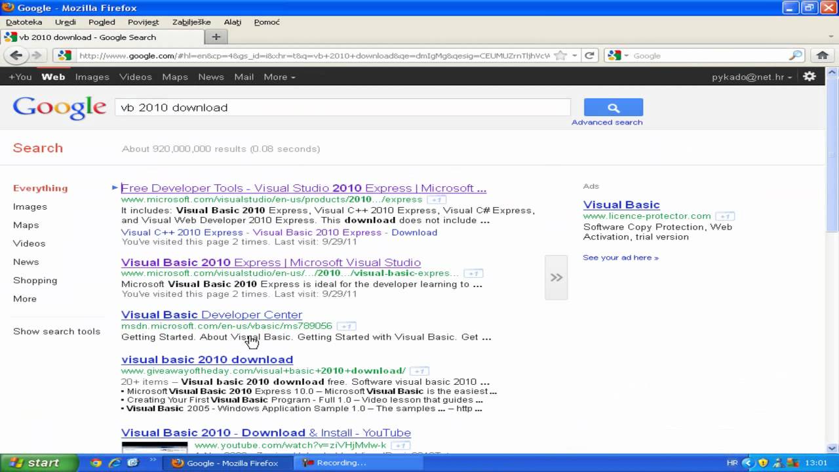Image resolution: width=839 pixels, height=472 pixels.
Task: Open the Pomoć menu
Action: [267, 22]
